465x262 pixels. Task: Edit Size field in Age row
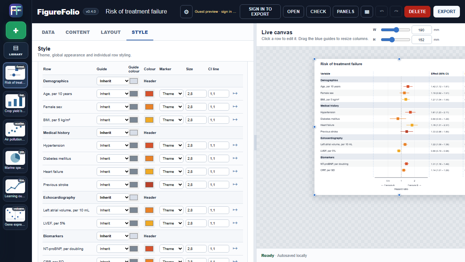[196, 94]
